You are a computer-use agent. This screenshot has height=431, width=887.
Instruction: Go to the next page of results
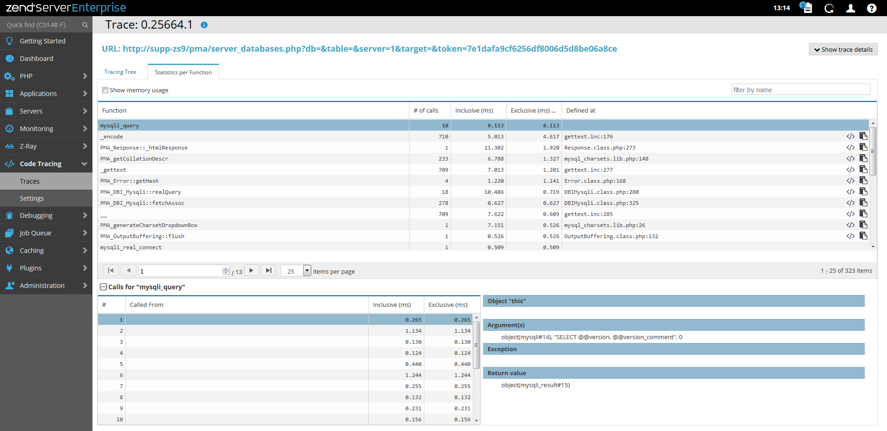click(251, 271)
